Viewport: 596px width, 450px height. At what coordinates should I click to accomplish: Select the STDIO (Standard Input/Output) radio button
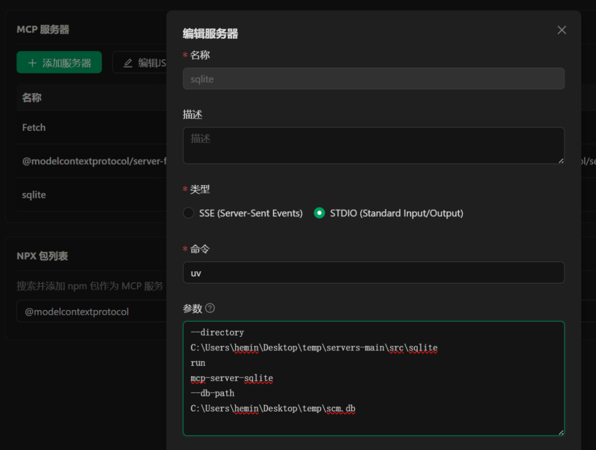click(x=319, y=213)
